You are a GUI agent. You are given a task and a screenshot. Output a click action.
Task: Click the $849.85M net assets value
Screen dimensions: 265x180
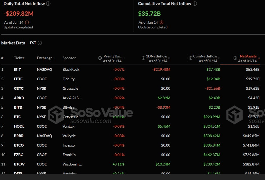251,136
